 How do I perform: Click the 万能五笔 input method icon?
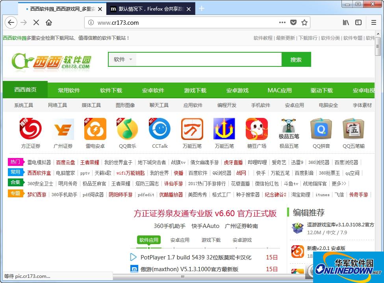192,129
